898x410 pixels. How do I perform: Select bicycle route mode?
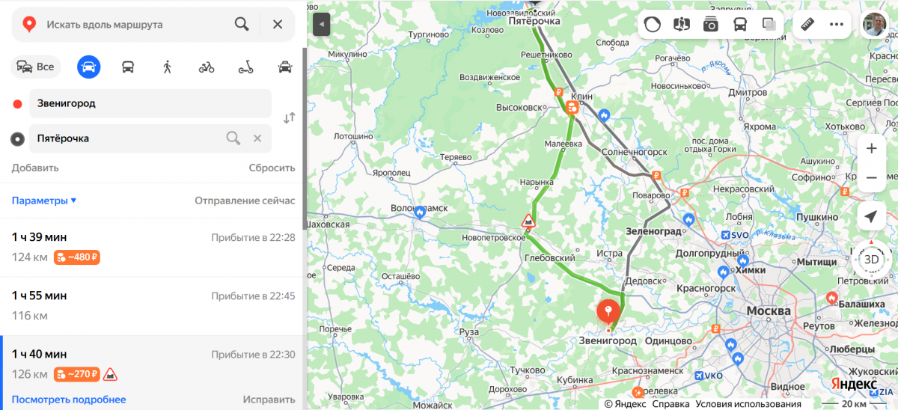coord(207,67)
